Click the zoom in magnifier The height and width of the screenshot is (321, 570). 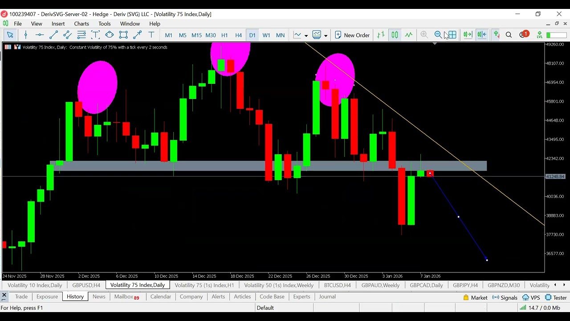click(x=424, y=35)
